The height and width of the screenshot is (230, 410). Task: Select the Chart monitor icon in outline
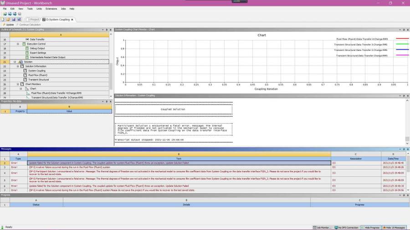coord(27,89)
